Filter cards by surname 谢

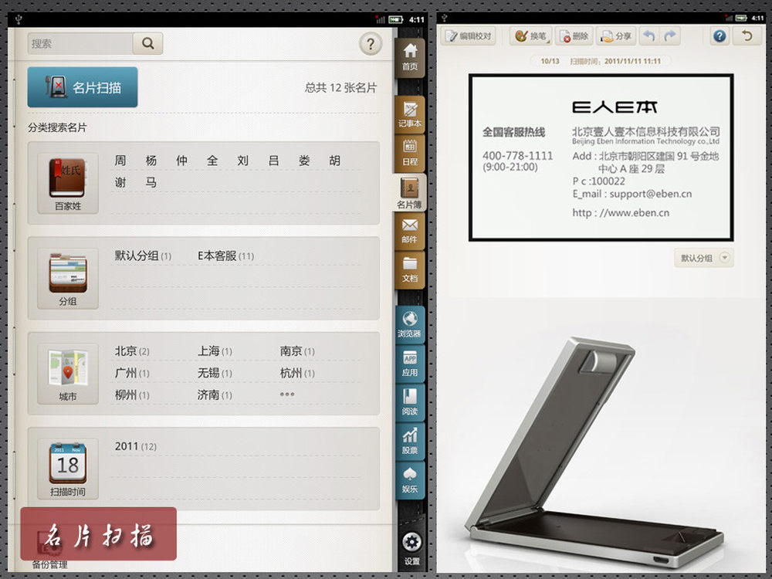pyautogui.click(x=120, y=183)
